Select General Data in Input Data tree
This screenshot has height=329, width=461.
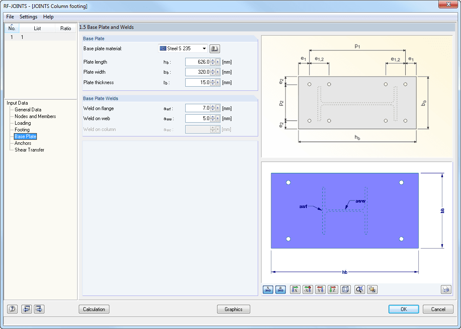pos(28,110)
